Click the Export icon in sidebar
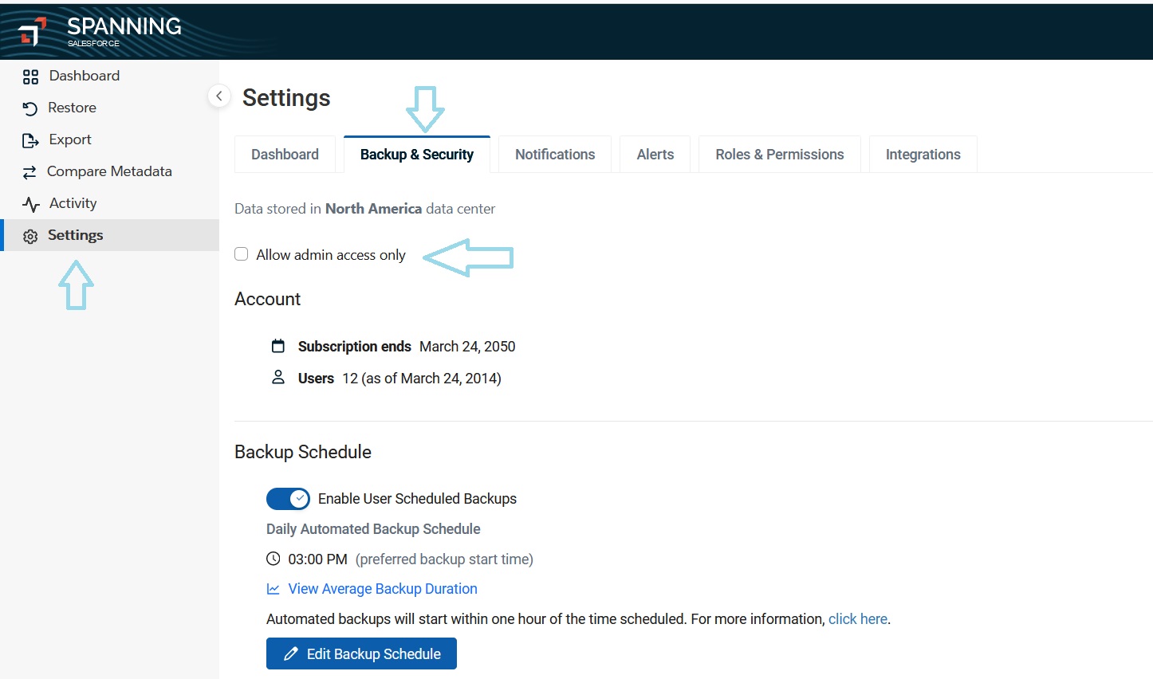The height and width of the screenshot is (679, 1153). [x=30, y=140]
